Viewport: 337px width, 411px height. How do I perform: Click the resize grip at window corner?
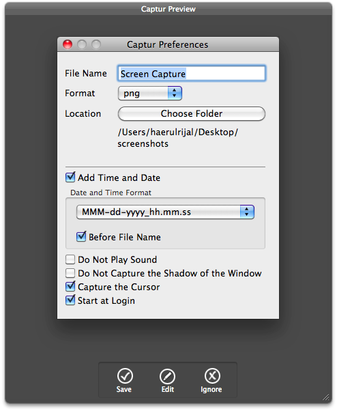(x=325, y=397)
